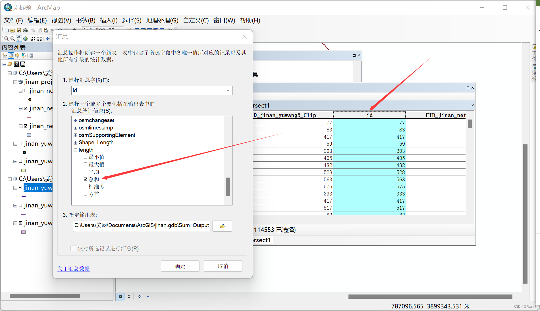Close the 汇总 dialog with X

tap(244, 37)
